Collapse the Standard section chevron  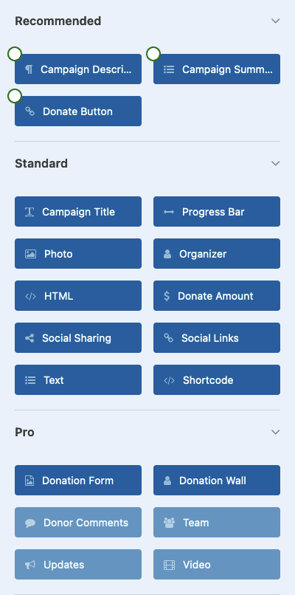276,164
